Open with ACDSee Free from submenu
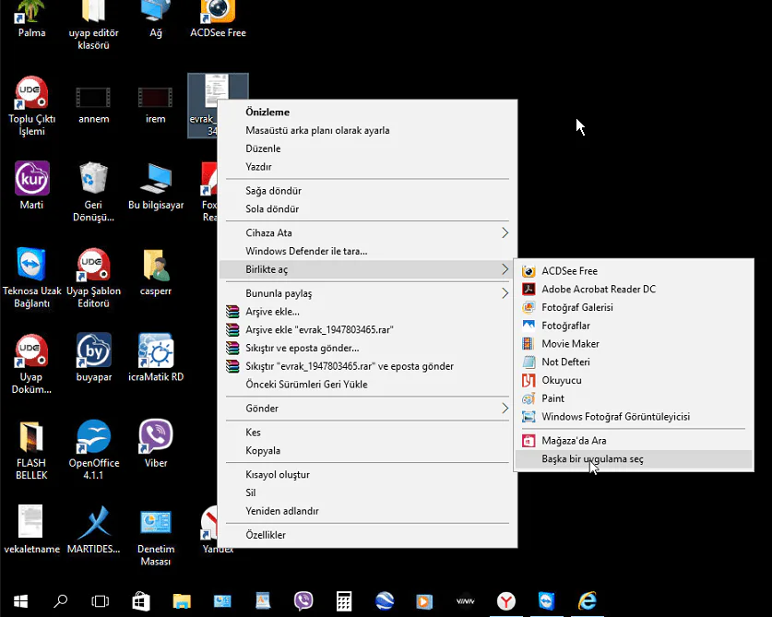Screen dimensions: 772x617 point(569,271)
